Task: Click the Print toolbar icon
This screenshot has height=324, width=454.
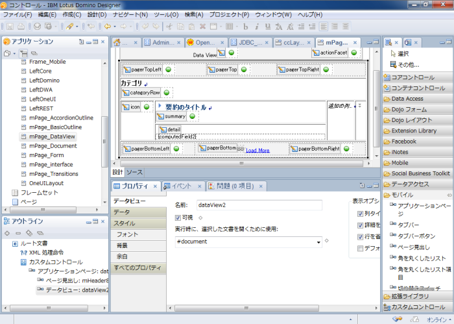Action: pyautogui.click(x=21, y=27)
